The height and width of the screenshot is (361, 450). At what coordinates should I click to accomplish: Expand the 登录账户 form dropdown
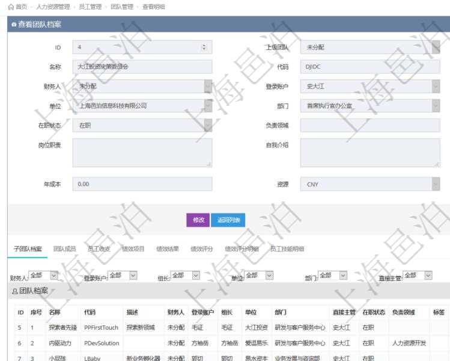click(x=436, y=86)
